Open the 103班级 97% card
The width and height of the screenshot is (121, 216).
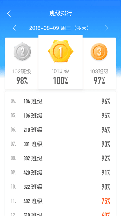99,63
